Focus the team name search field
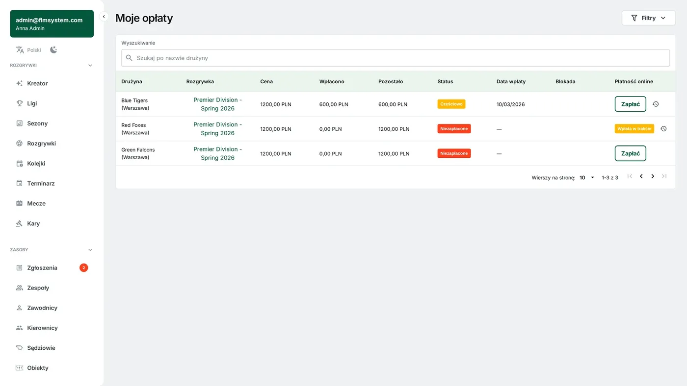This screenshot has height=386, width=687. 396,58
